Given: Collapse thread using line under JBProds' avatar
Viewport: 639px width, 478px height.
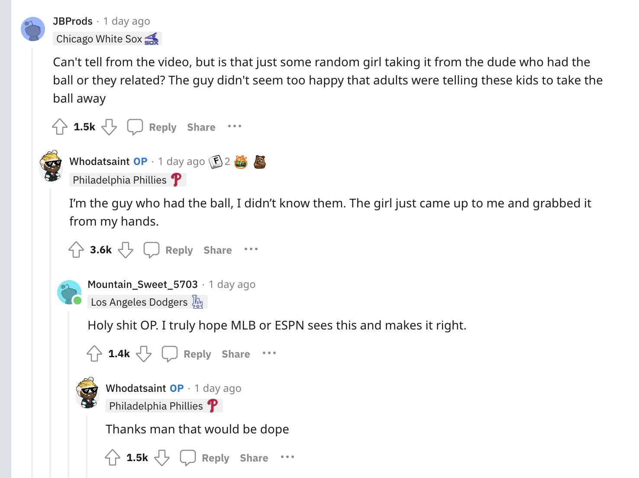Looking at the screenshot, I should pyautogui.click(x=32, y=260).
